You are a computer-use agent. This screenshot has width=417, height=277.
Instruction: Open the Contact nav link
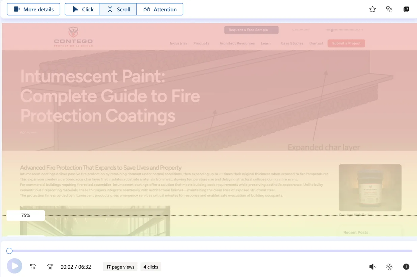[x=316, y=43]
